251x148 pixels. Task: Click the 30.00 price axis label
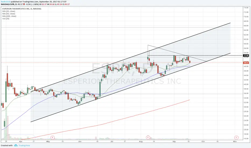coord(246,107)
